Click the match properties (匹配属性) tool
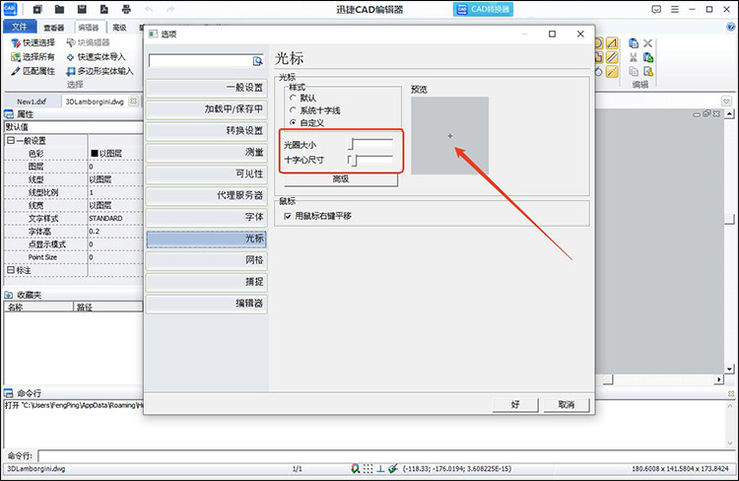The height and width of the screenshot is (481, 739). [33, 71]
